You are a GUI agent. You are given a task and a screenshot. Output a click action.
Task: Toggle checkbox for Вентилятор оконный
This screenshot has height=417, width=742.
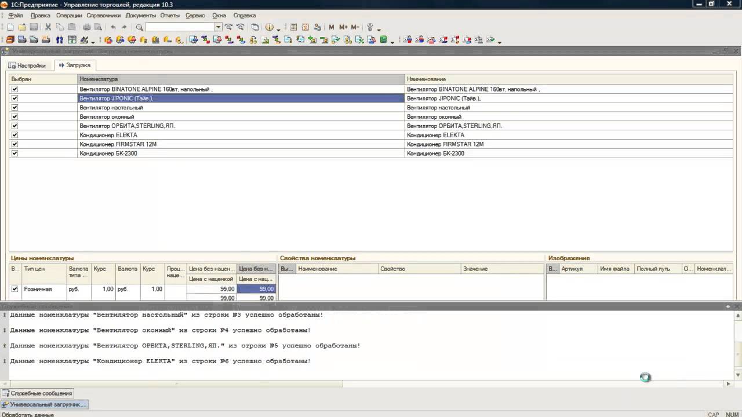tap(14, 116)
